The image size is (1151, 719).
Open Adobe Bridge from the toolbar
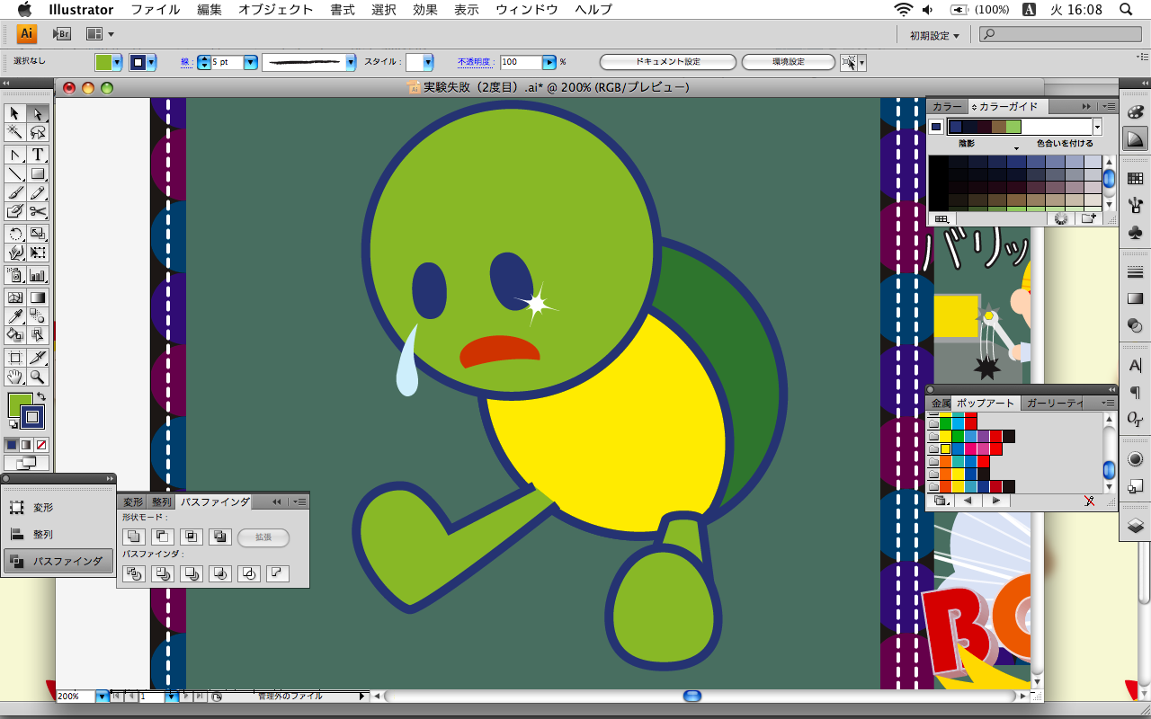(x=62, y=34)
